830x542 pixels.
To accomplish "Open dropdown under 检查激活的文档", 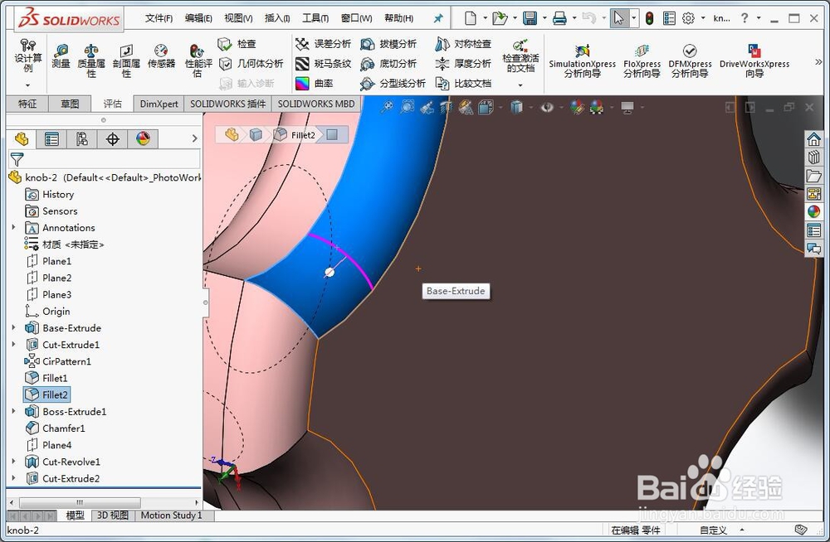I will (520, 85).
